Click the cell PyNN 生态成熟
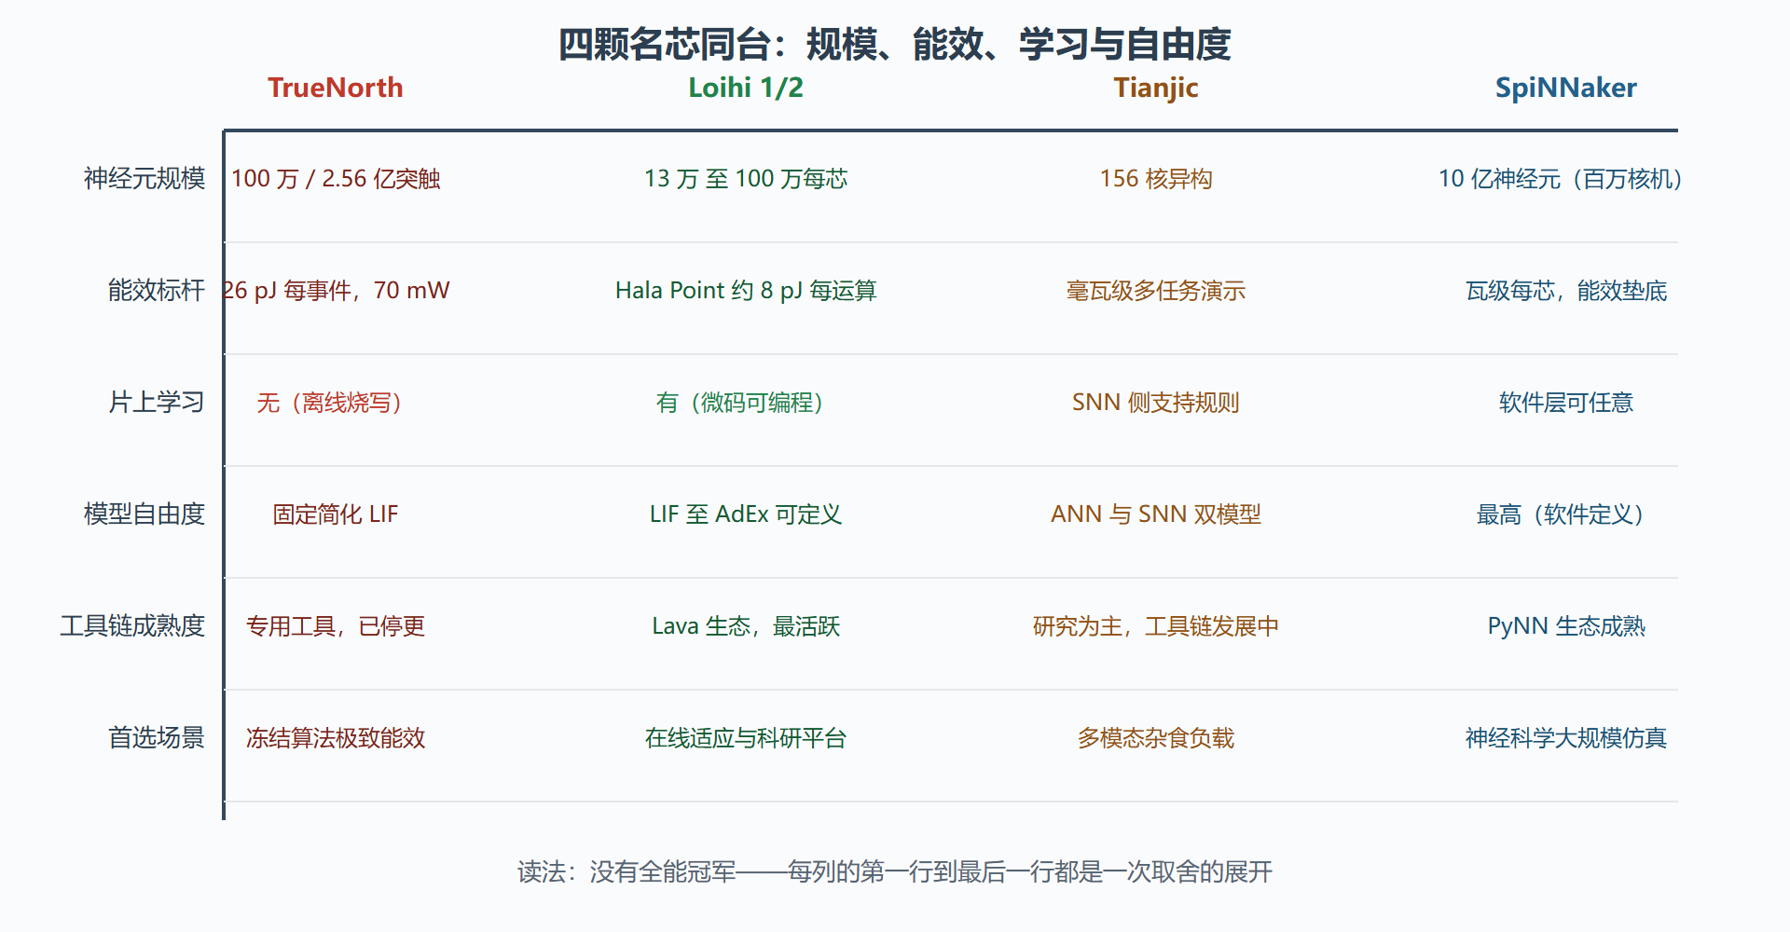This screenshot has width=1790, height=932. (x=1566, y=625)
